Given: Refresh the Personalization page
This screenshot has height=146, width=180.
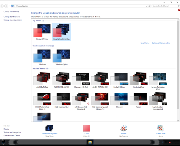Looking at the screenshot, I should click(149, 6).
